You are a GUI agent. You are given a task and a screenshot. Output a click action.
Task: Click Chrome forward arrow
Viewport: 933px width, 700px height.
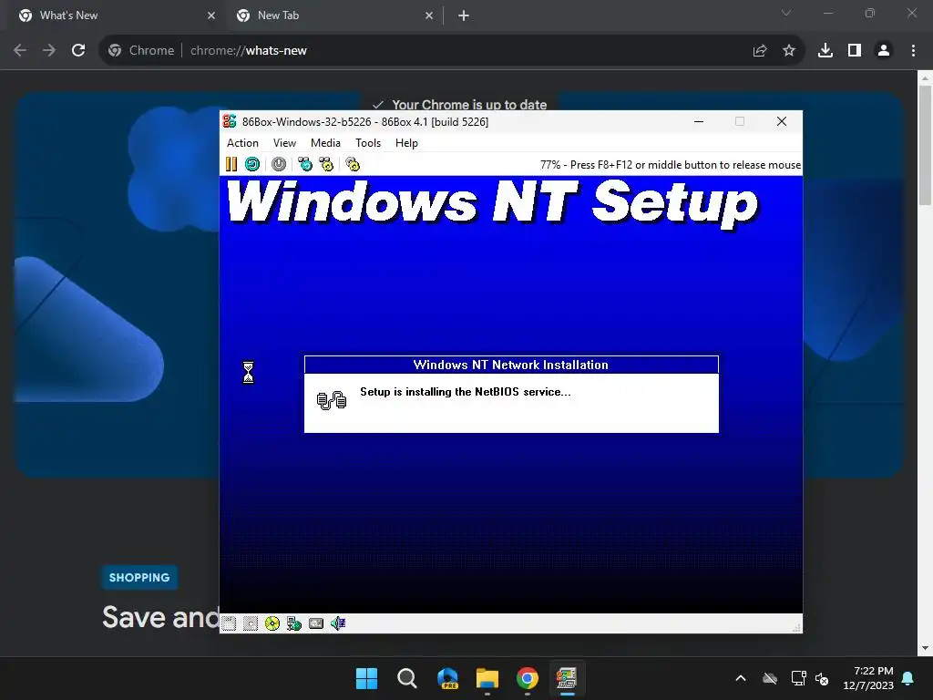pyautogui.click(x=49, y=50)
